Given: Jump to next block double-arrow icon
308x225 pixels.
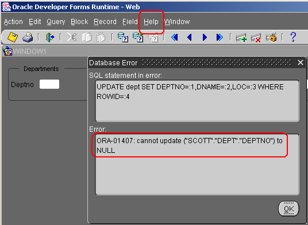Looking at the screenshot, I should pos(220,37).
